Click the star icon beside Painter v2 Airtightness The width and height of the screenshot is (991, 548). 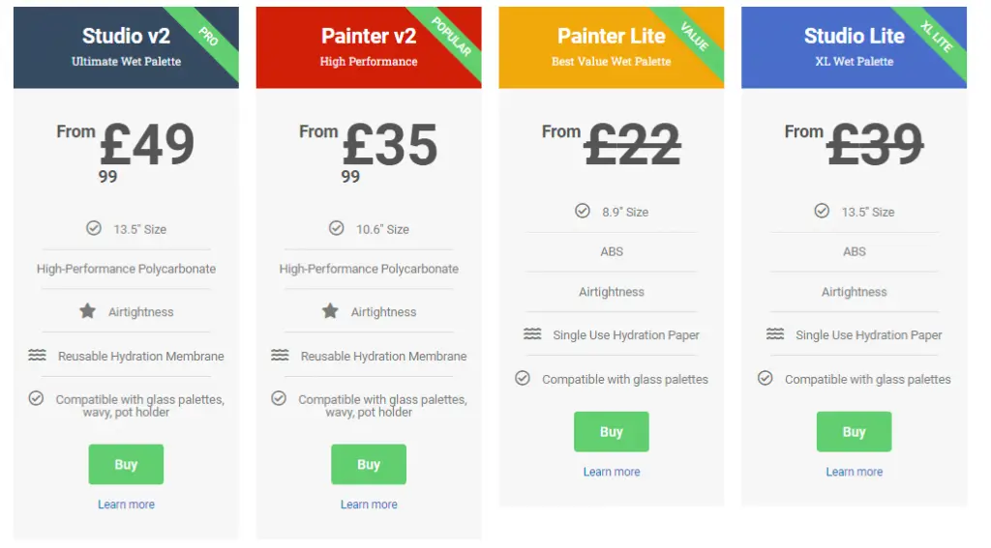pyautogui.click(x=331, y=310)
